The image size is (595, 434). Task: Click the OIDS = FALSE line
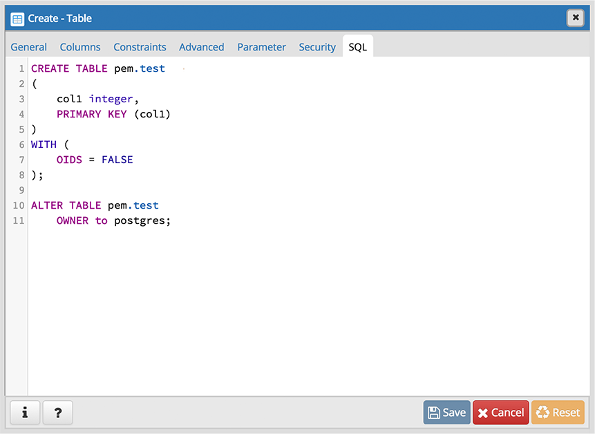click(x=95, y=160)
